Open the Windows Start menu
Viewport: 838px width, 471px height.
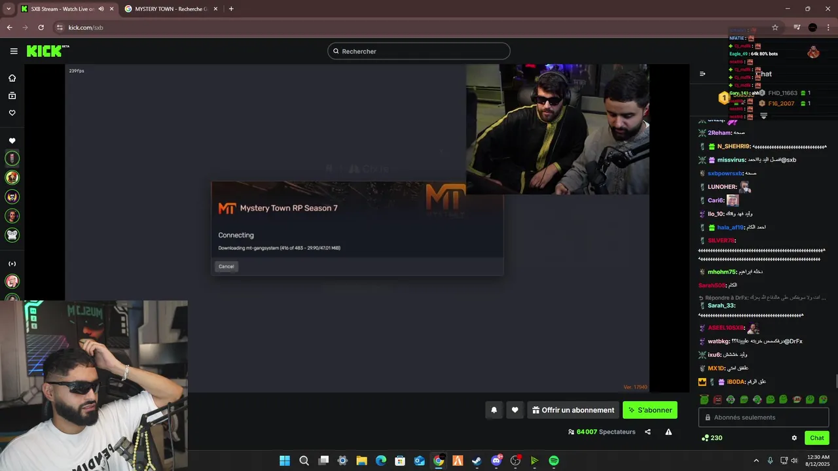coord(285,461)
